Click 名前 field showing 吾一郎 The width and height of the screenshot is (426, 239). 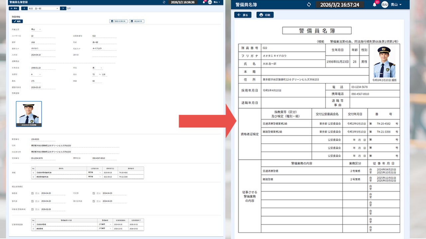[x=105, y=42]
